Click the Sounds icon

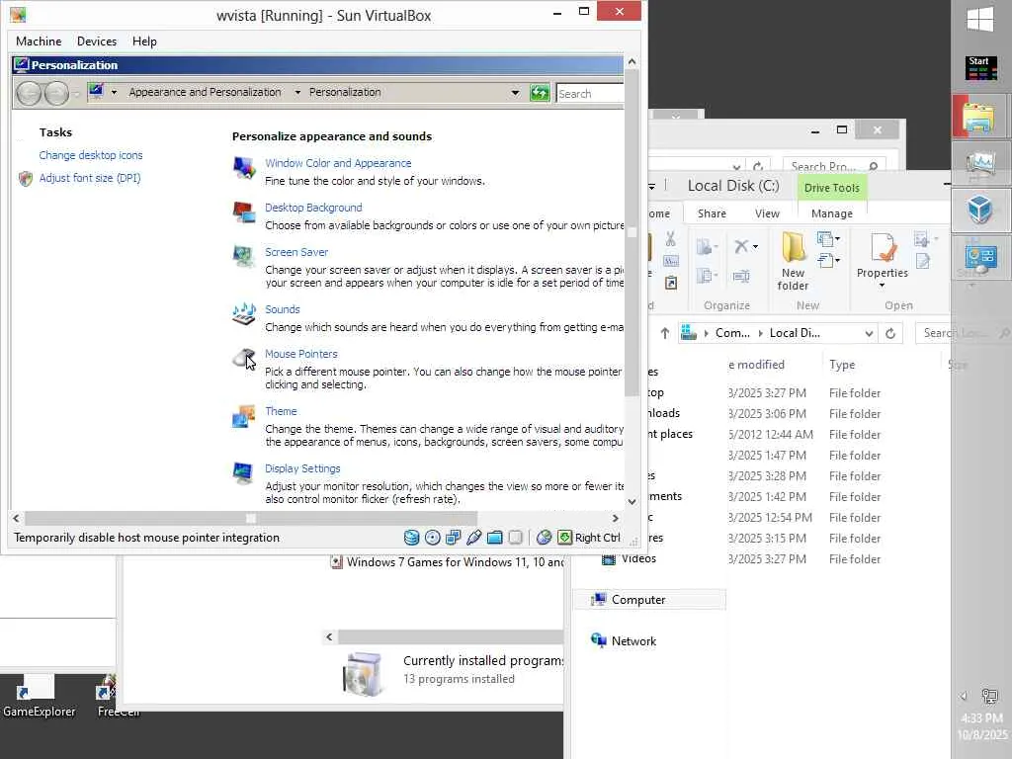[x=244, y=314]
